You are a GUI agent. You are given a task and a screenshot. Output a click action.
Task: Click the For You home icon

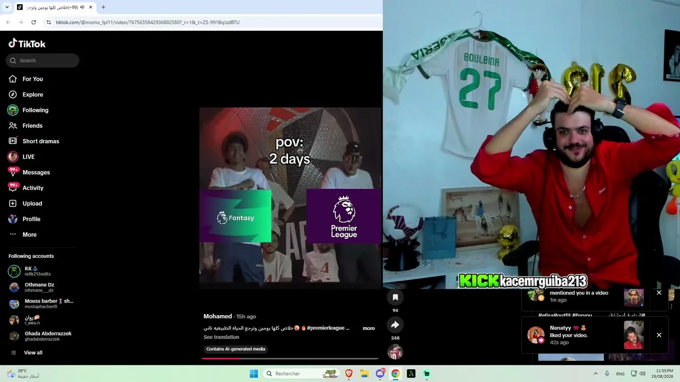pos(13,79)
